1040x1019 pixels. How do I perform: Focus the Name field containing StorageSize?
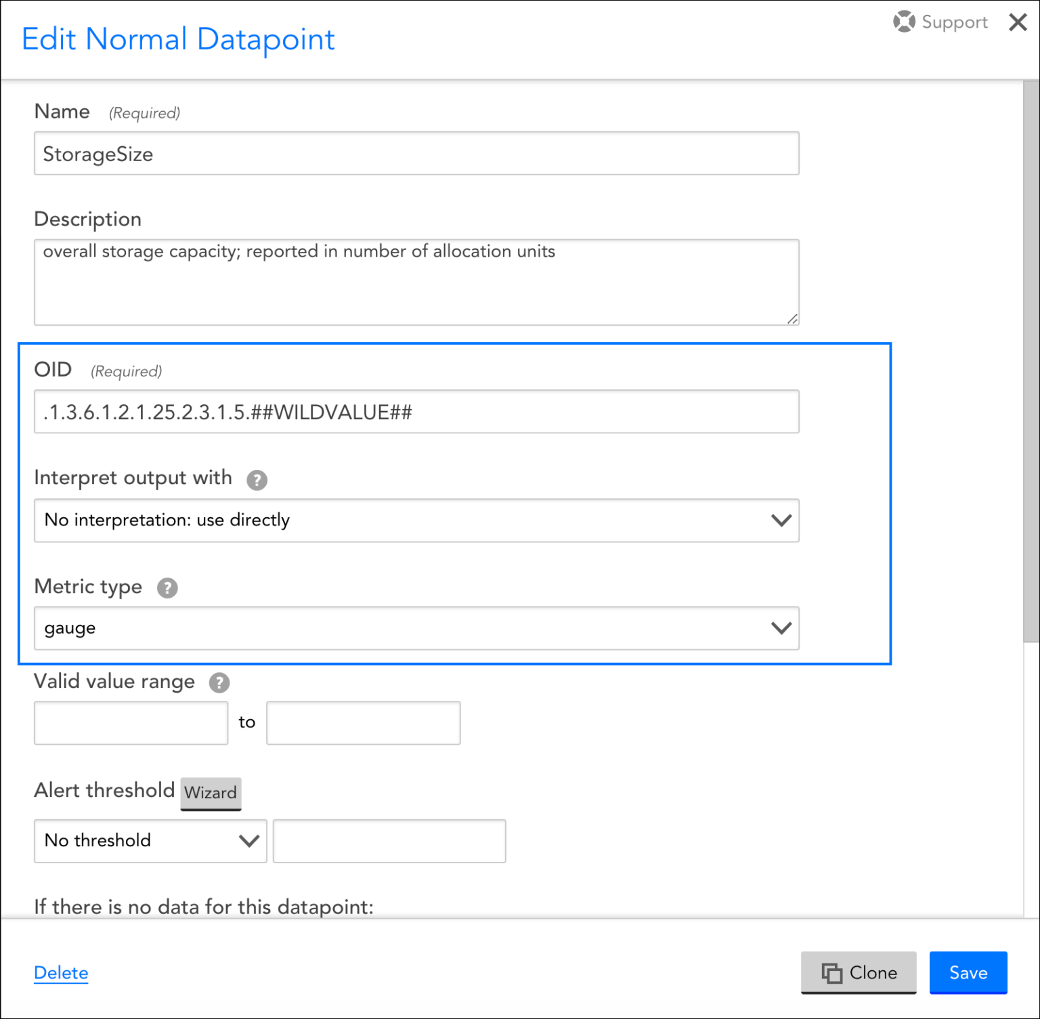click(x=416, y=154)
